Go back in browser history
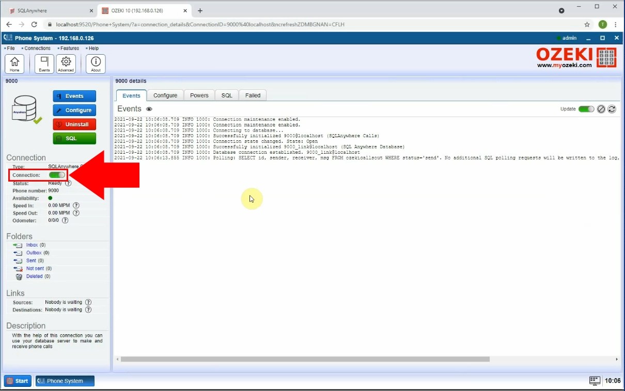The image size is (625, 391). [9, 24]
